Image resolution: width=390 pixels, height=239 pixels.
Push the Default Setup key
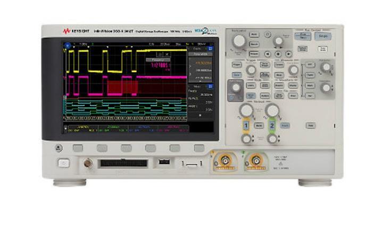tap(302, 49)
